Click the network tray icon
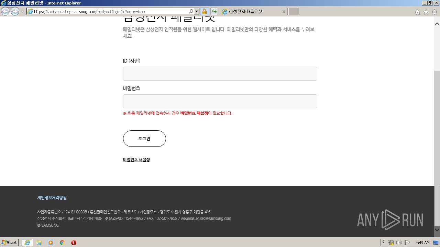 [391, 243]
